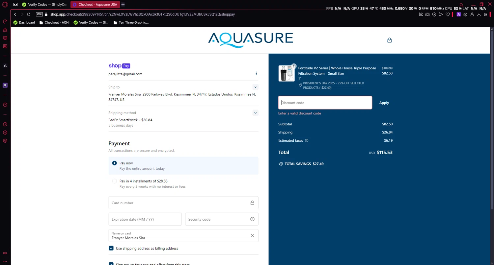The image size is (494, 265).
Task: Click the Shop Pay logo
Action: click(120, 66)
